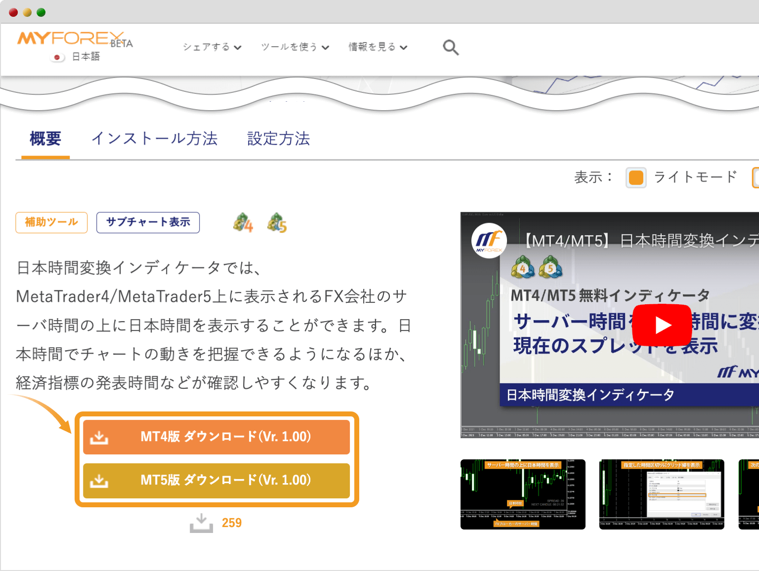
Task: Click the MYFOREX BETA logo
Action: tap(75, 39)
